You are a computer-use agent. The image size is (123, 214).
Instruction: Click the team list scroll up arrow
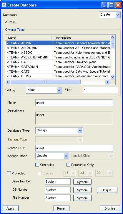[112, 37]
